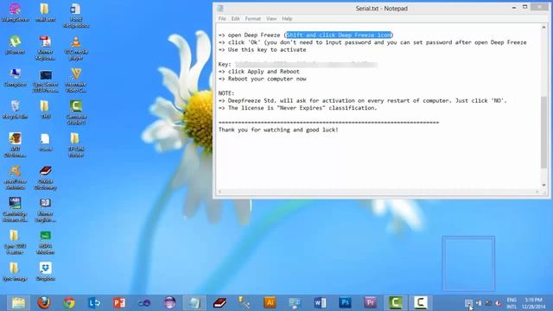
Task: Open Microsoft Word from the taskbar
Action: tap(320, 303)
